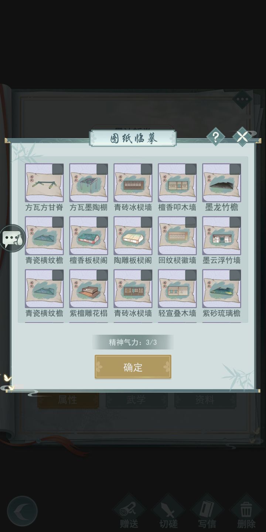Check the box on 轻宣叠木墙 blueprint
The image size is (266, 532).
(x=191, y=275)
